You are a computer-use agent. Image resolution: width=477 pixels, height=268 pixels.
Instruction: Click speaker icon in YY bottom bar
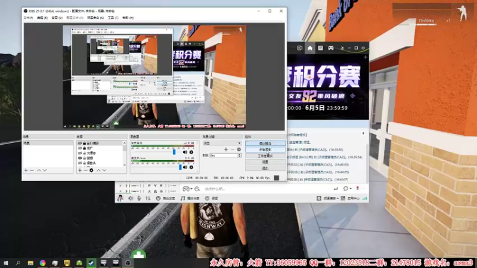pyautogui.click(x=131, y=198)
